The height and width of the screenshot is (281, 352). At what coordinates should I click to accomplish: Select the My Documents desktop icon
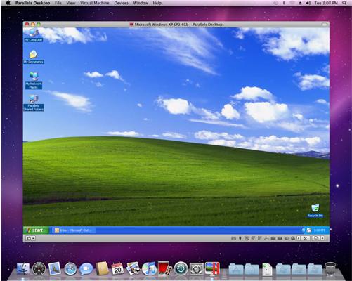(x=34, y=57)
